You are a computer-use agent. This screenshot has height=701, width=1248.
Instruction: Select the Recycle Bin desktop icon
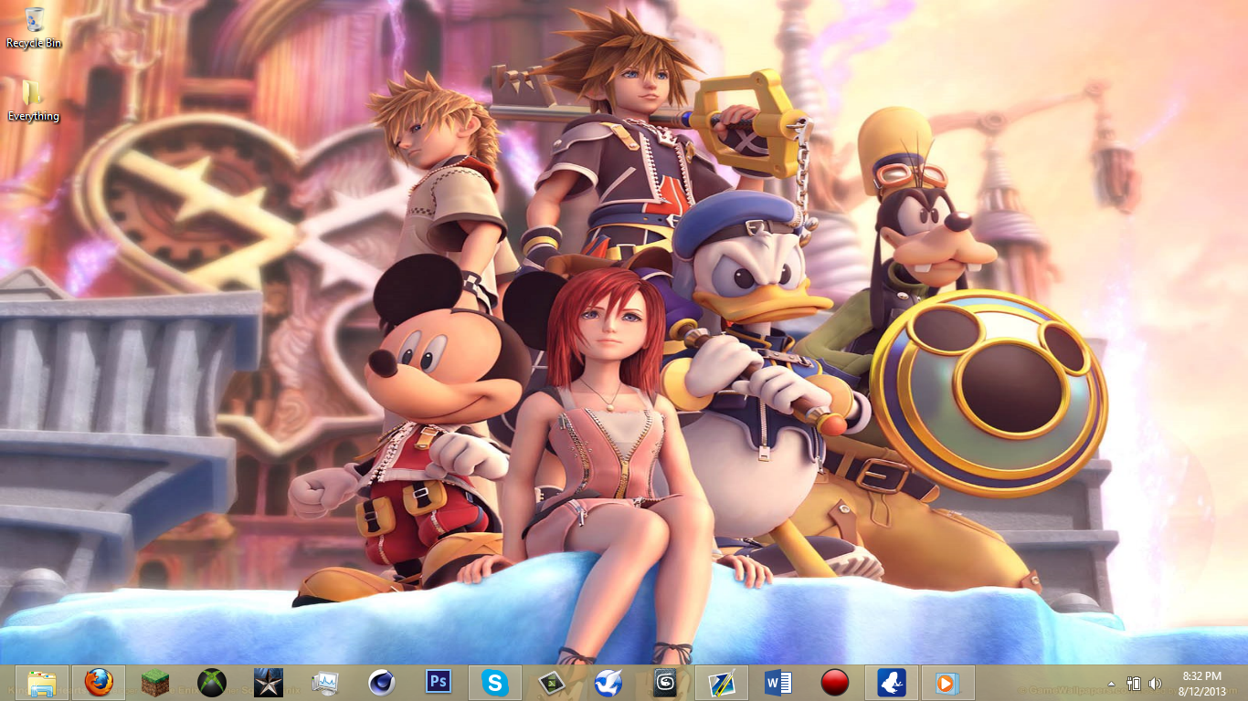(34, 27)
